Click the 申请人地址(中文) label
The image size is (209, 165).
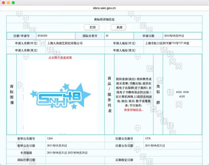click(x=124, y=43)
